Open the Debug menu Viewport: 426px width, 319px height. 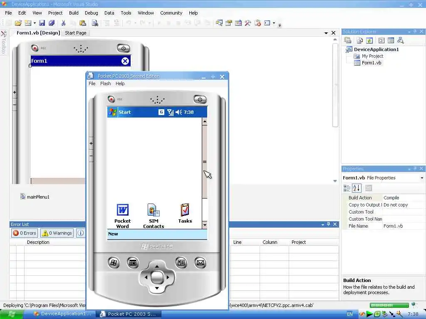click(x=91, y=13)
